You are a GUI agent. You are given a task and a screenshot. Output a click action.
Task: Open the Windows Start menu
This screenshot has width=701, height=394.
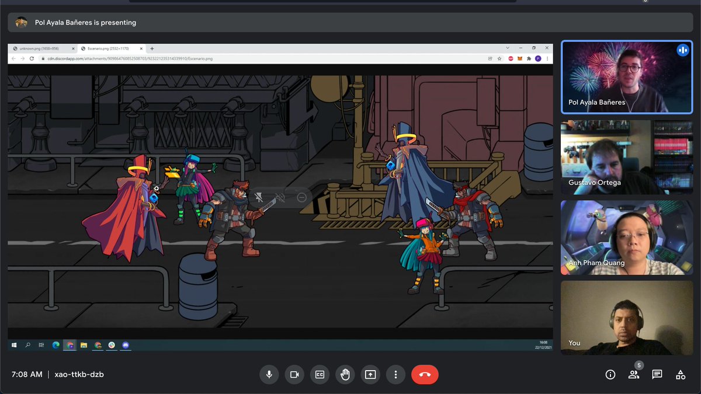pyautogui.click(x=14, y=345)
